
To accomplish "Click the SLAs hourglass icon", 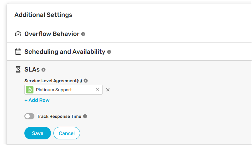I will pyautogui.click(x=18, y=69).
